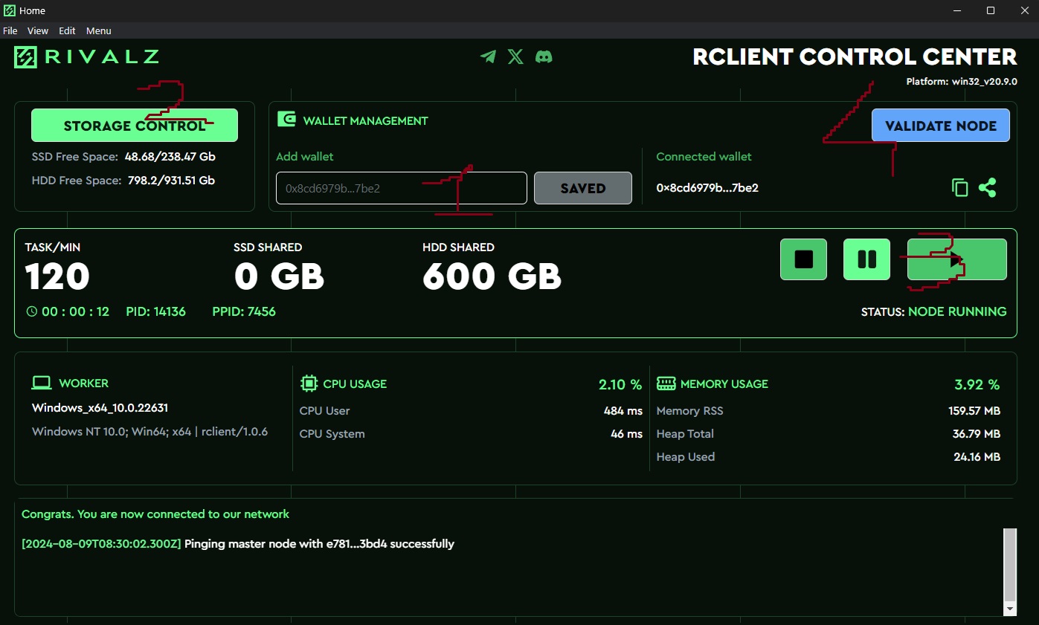The image size is (1039, 625).
Task: Share the connected wallet
Action: pyautogui.click(x=988, y=188)
